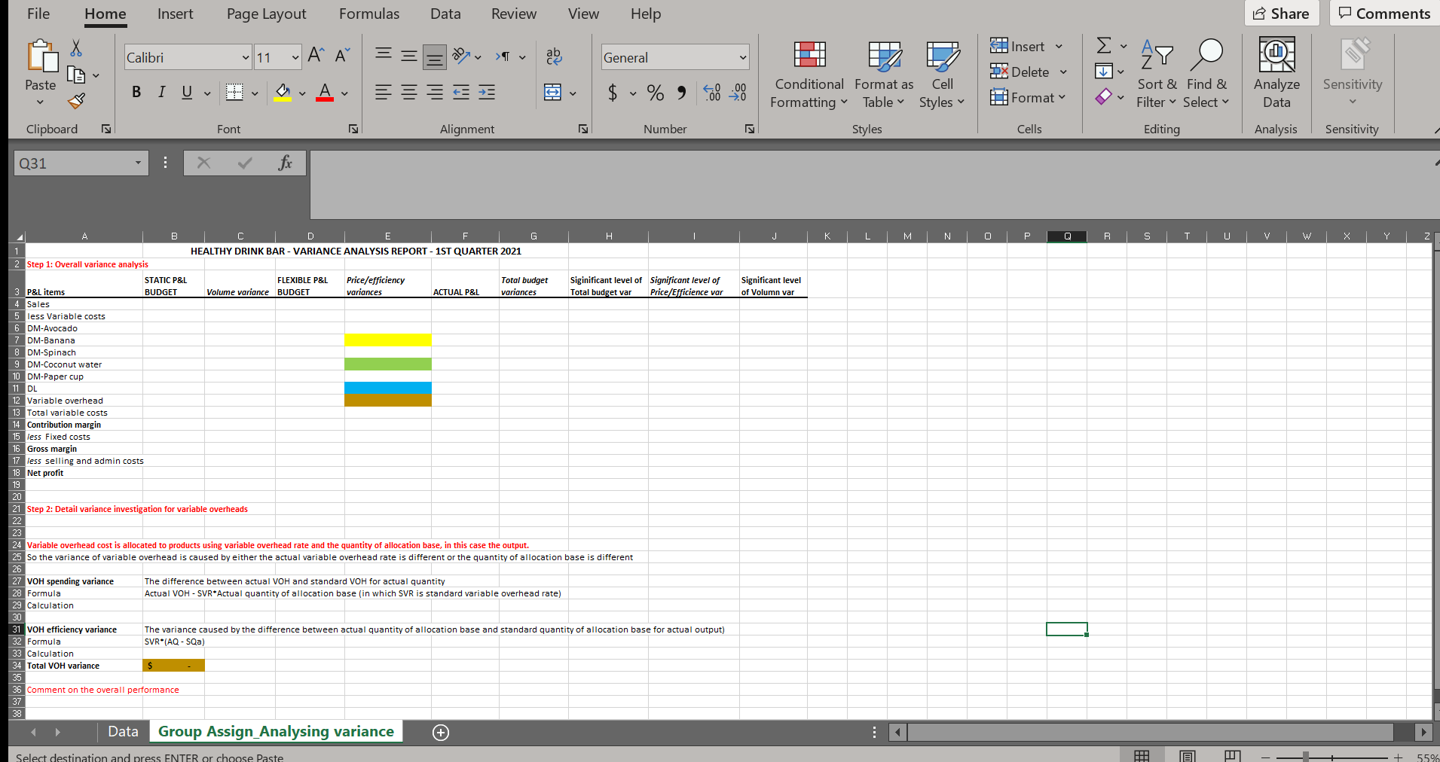Click the Share button

1282,14
